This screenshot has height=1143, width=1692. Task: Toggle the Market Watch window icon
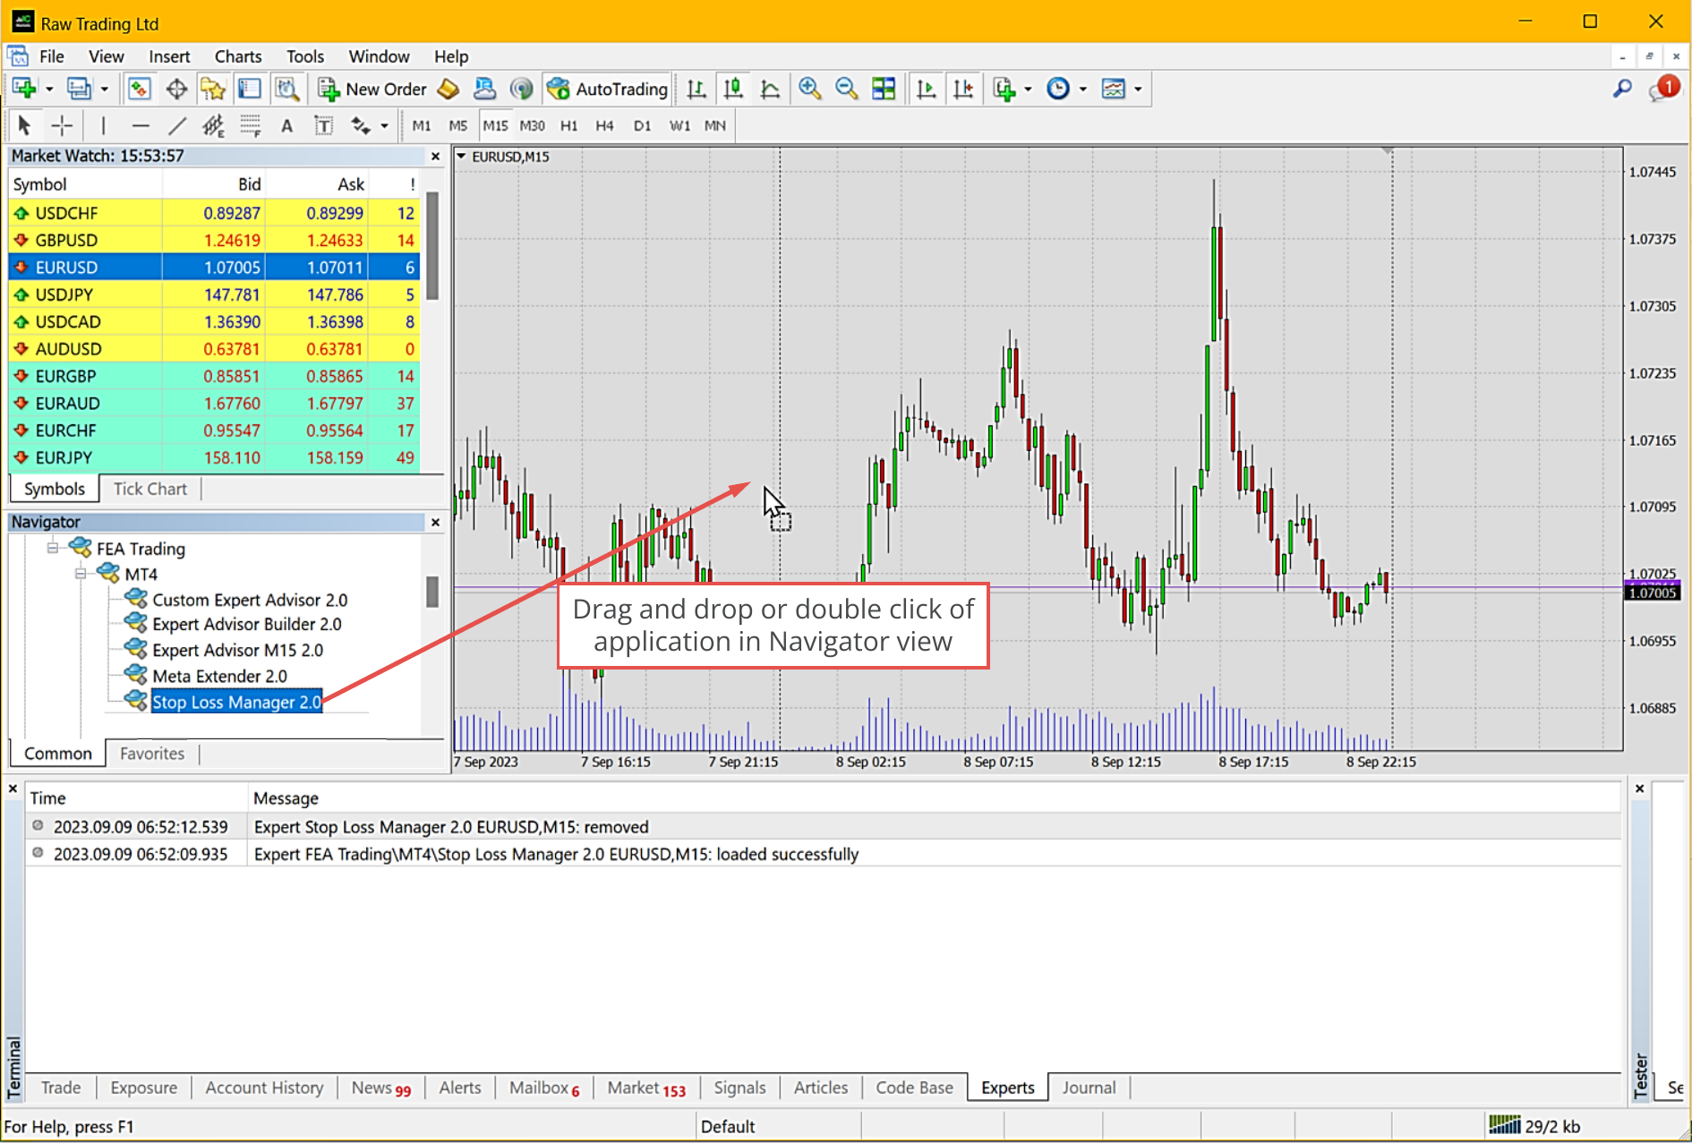coord(139,89)
